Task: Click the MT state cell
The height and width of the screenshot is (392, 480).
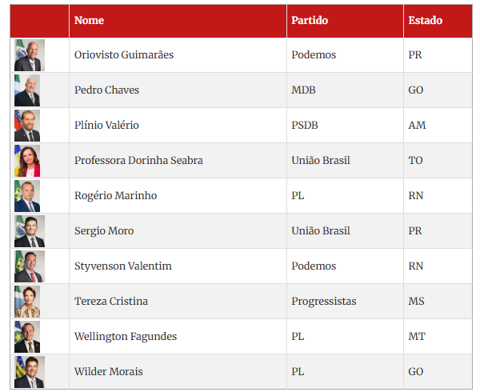Action: pos(416,337)
